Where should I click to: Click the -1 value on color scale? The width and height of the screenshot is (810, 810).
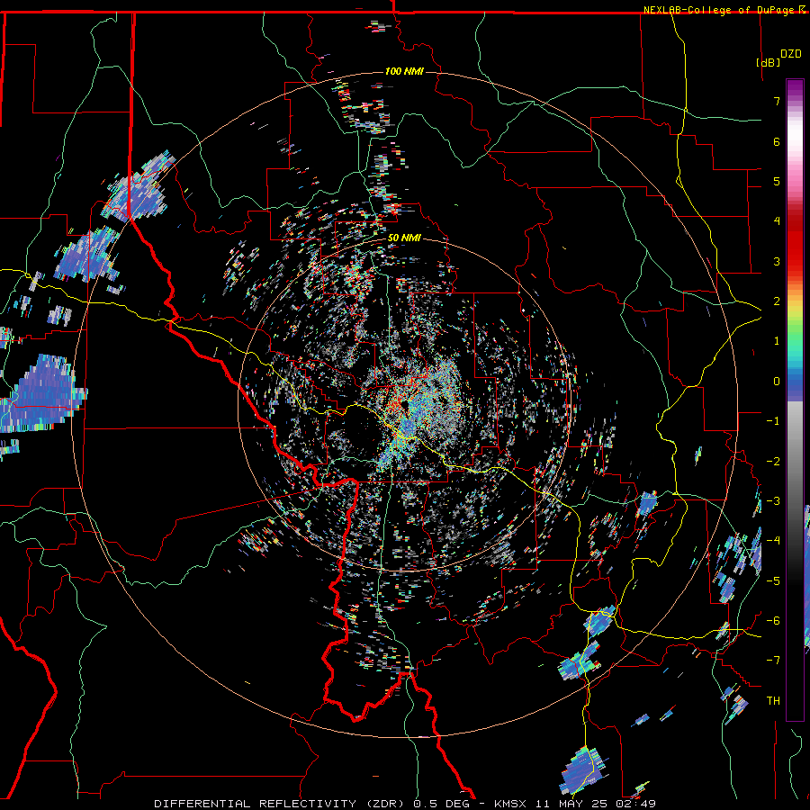[773, 421]
